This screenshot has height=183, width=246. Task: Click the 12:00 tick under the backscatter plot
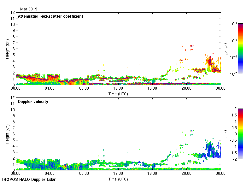118,89
